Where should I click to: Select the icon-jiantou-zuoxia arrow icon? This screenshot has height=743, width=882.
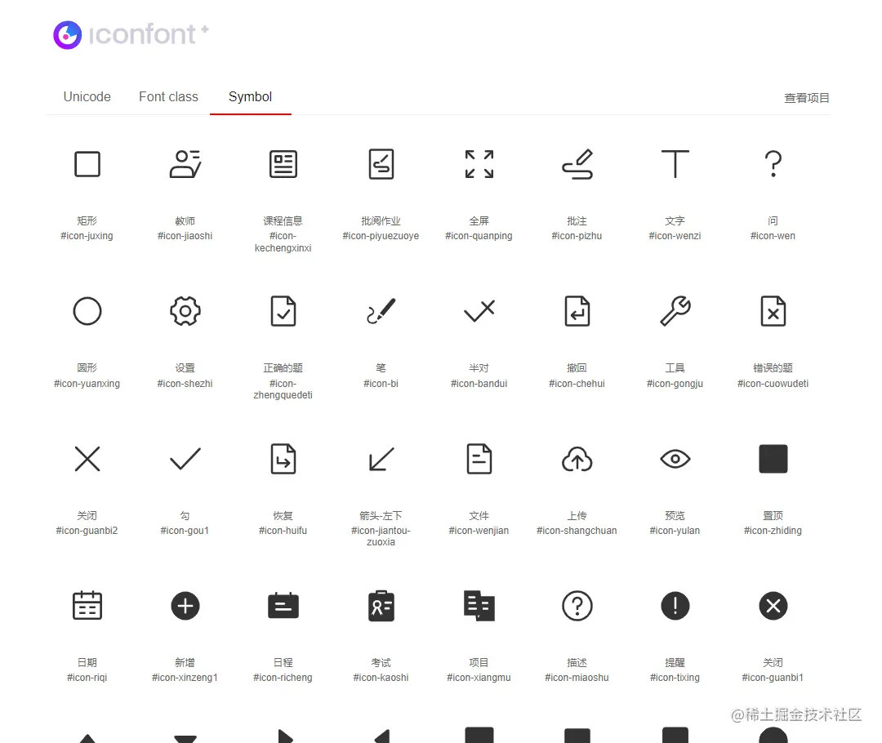pyautogui.click(x=381, y=459)
